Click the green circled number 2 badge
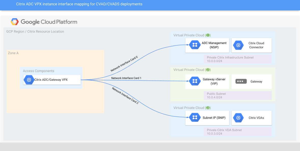The height and width of the screenshot is (151, 300). click(x=208, y=70)
